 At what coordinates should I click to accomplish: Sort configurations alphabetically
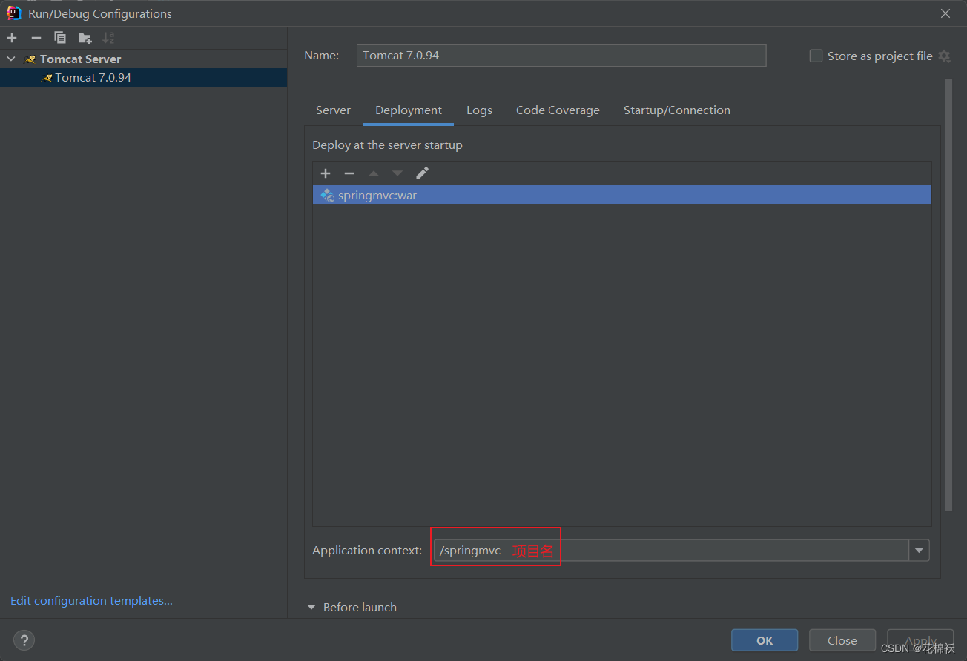(x=108, y=38)
